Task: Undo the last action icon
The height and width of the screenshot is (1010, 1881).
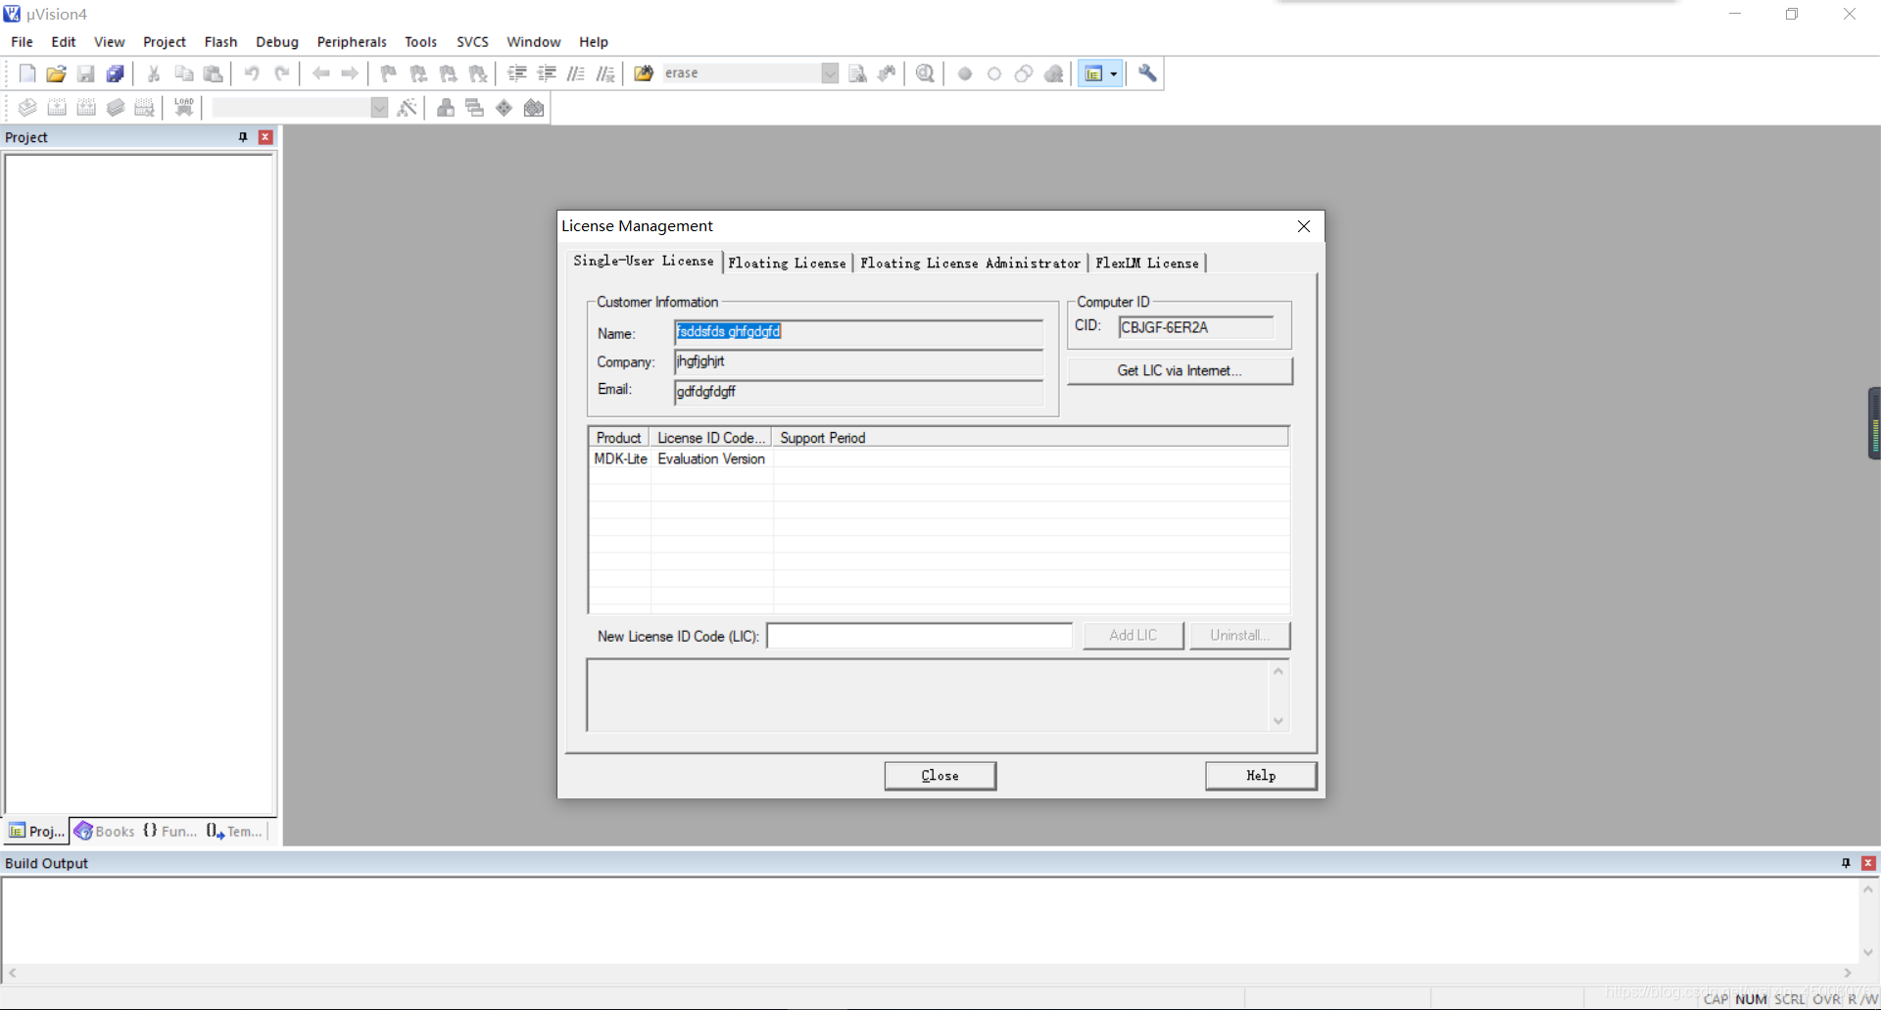Action: click(x=252, y=73)
